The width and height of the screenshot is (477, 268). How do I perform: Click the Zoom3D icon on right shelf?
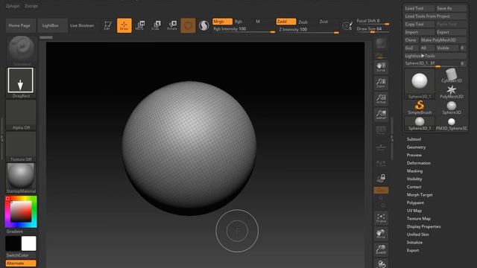click(381, 250)
